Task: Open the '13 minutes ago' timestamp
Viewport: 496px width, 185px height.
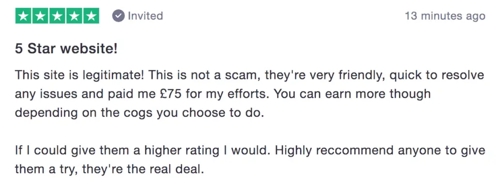Action: pyautogui.click(x=445, y=16)
